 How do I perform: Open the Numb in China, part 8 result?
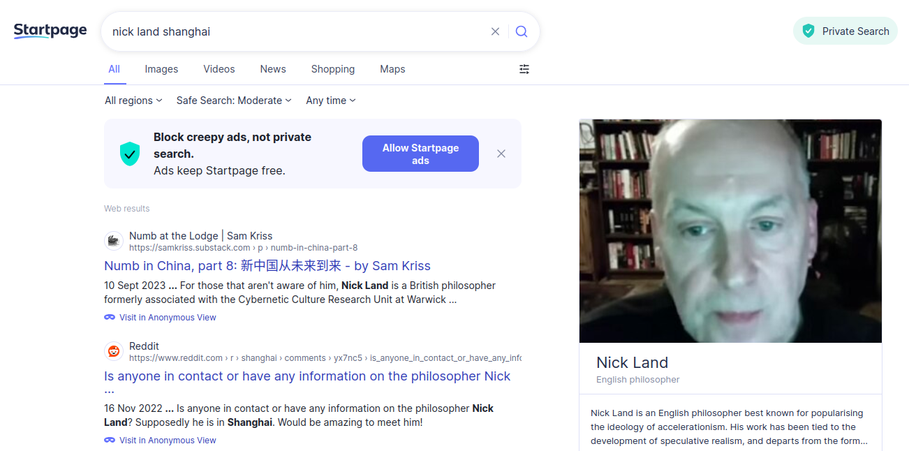click(267, 266)
